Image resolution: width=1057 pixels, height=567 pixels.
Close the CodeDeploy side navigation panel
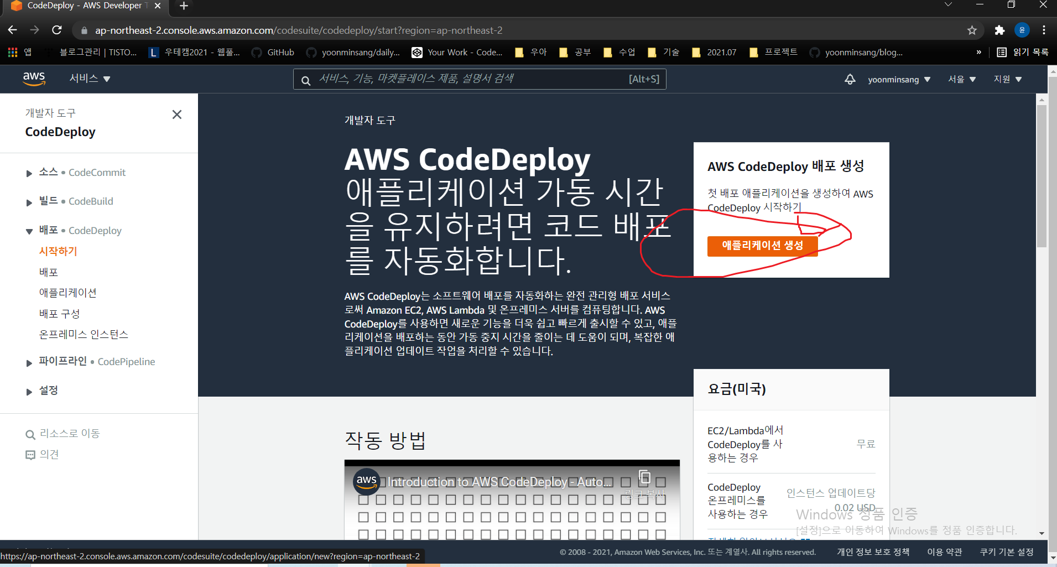[177, 115]
